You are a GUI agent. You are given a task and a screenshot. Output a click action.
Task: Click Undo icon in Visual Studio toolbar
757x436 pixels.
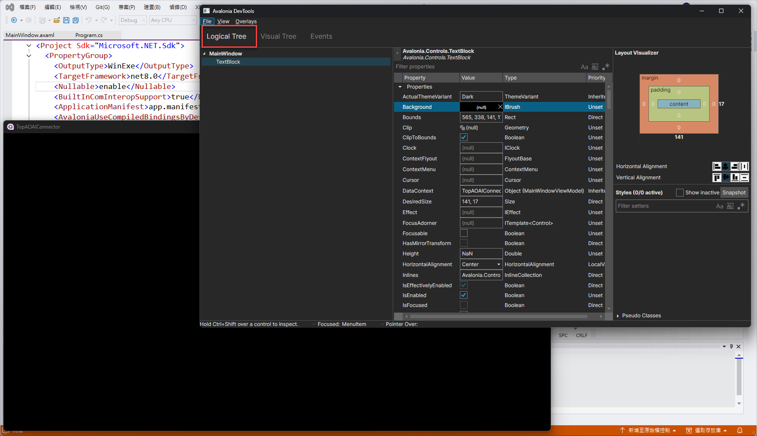tap(88, 20)
